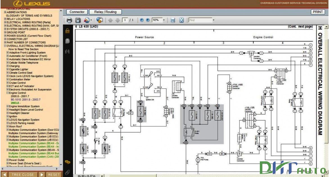Open How to Read This Section

pos(23,49)
